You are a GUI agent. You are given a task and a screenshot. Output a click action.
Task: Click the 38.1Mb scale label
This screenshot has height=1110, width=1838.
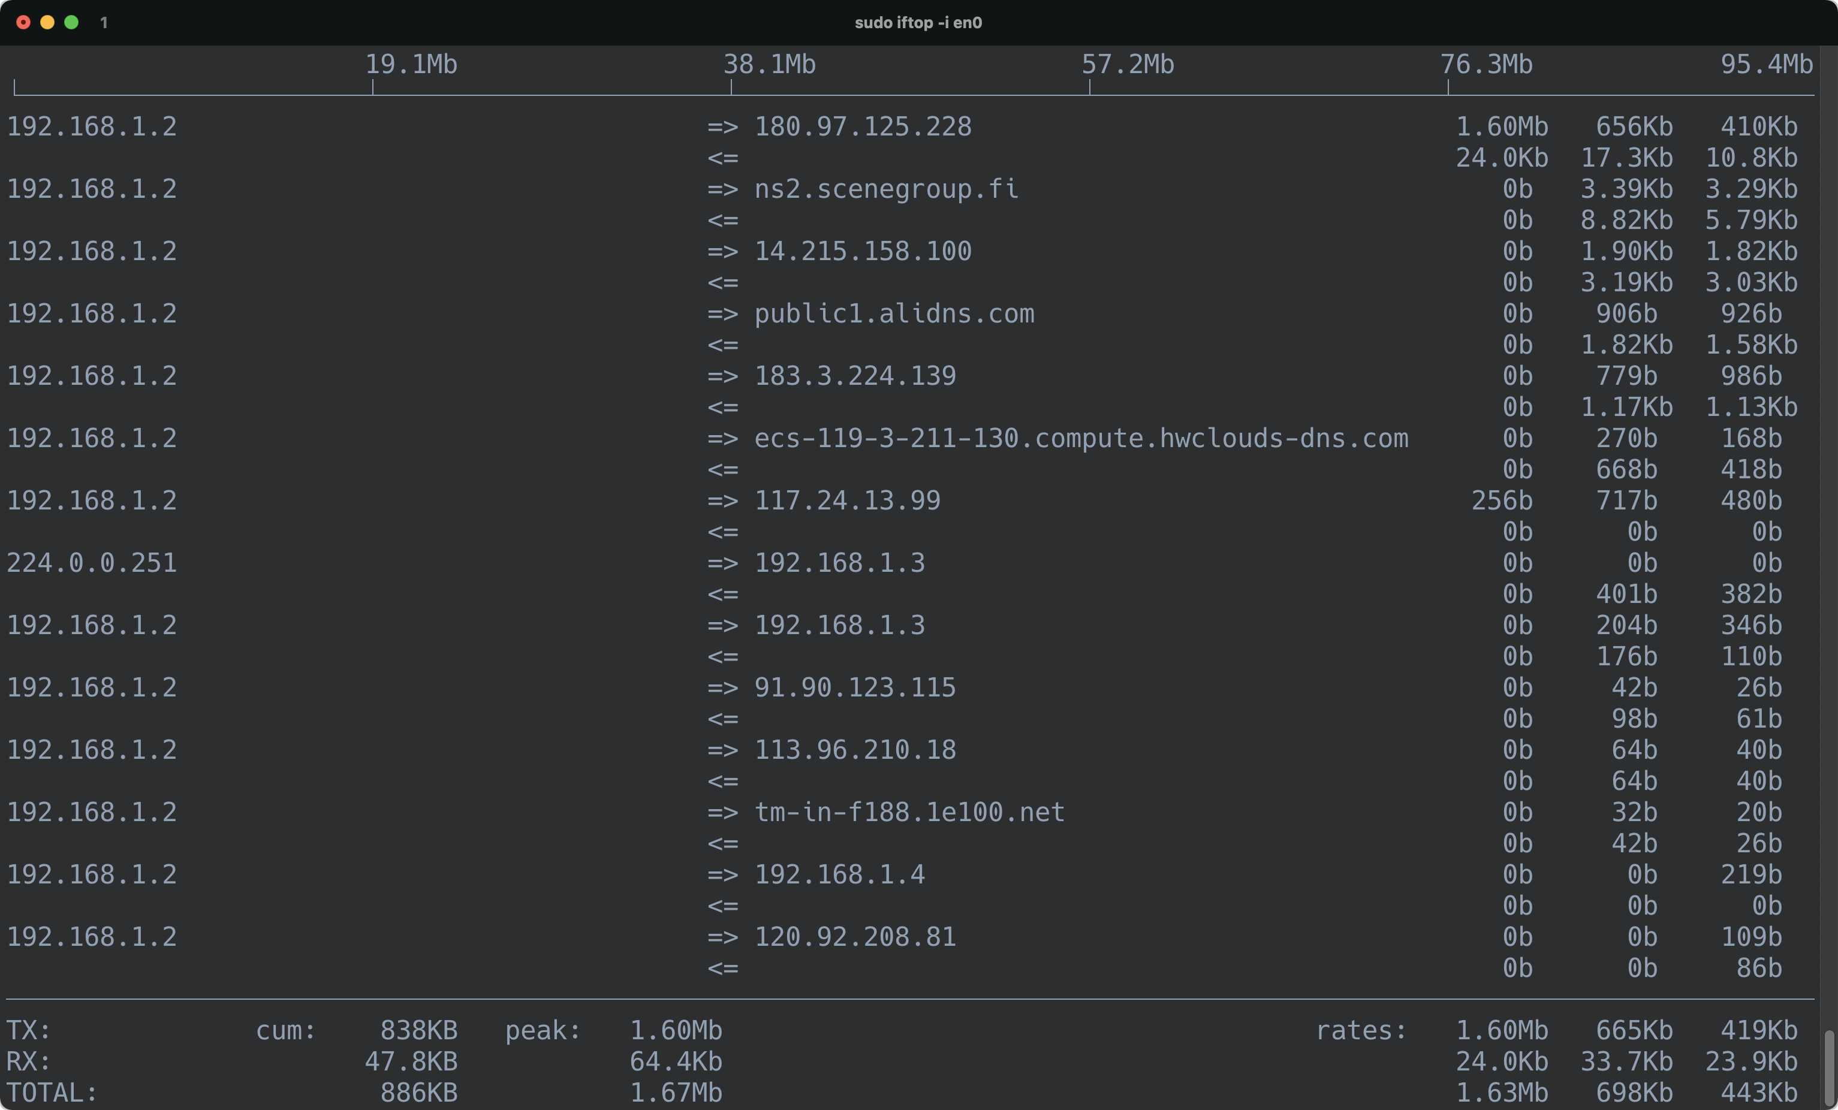point(770,65)
